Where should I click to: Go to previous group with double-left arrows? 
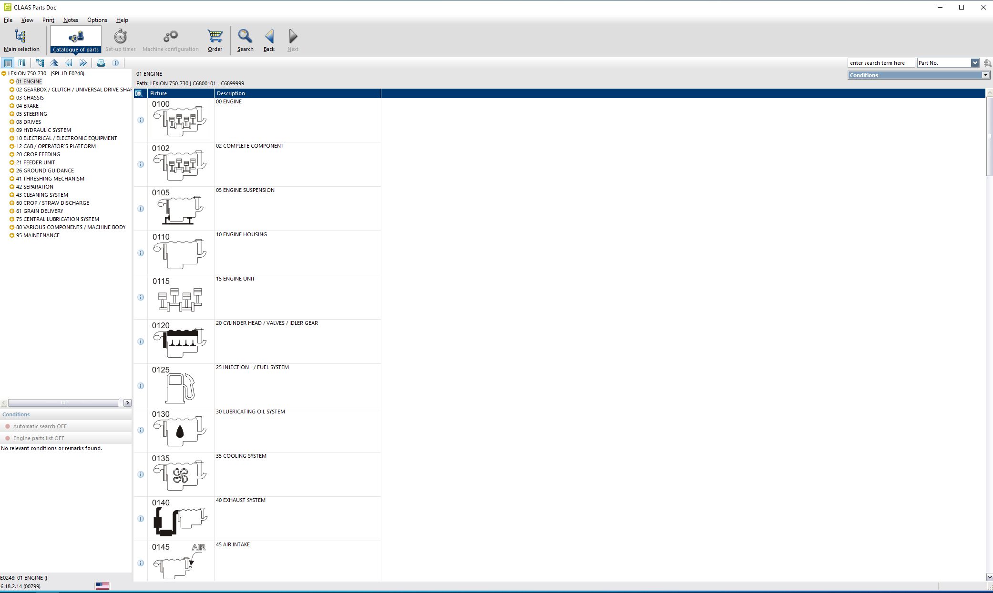69,63
